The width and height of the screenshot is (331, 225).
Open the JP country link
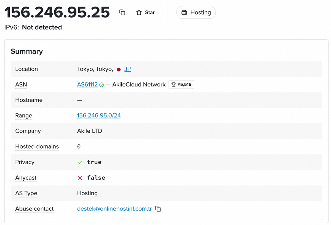coord(127,69)
